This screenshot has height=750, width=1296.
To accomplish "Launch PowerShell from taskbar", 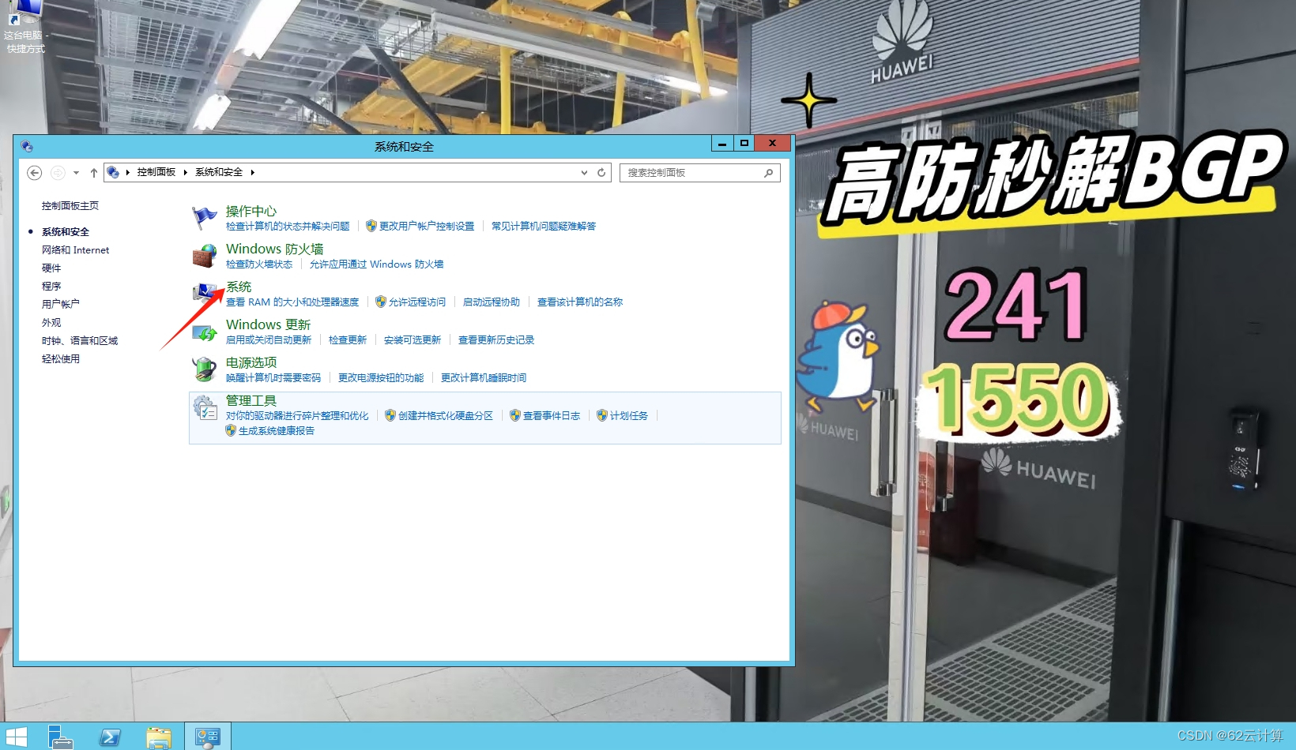I will point(110,737).
